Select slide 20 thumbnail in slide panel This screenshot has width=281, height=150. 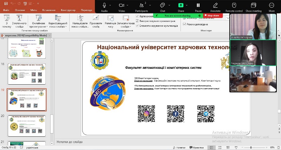[27, 125]
